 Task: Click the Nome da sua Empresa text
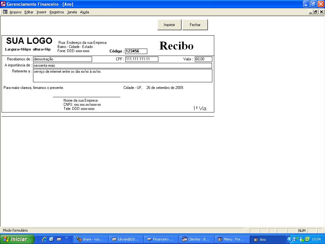(x=80, y=100)
